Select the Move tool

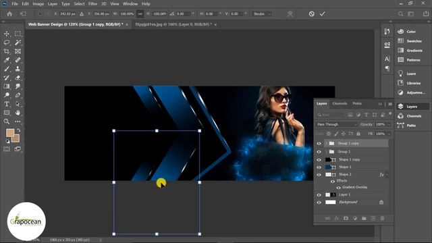(x=7, y=34)
